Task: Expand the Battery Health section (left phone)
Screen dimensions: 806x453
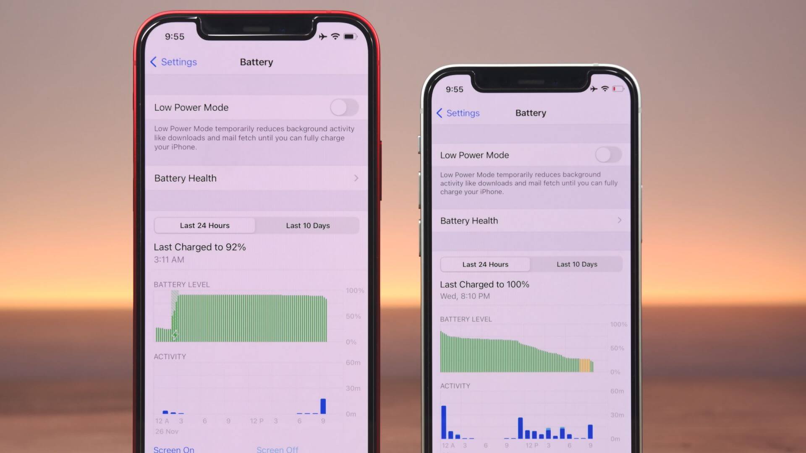Action: [256, 177]
